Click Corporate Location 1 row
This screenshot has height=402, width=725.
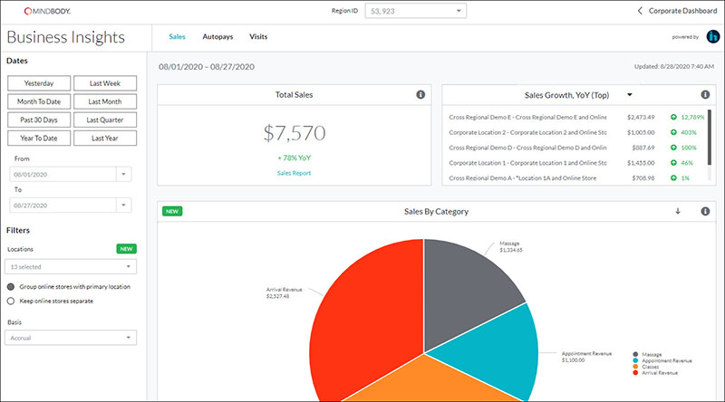click(576, 163)
